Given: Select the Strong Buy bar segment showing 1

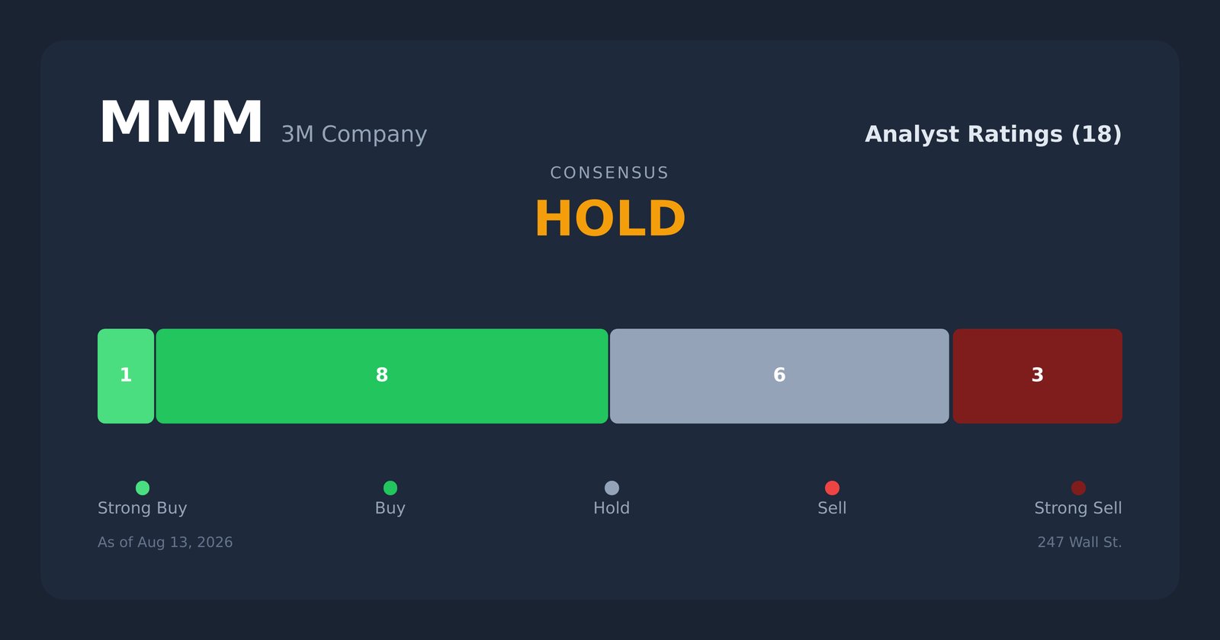Looking at the screenshot, I should click(x=126, y=376).
